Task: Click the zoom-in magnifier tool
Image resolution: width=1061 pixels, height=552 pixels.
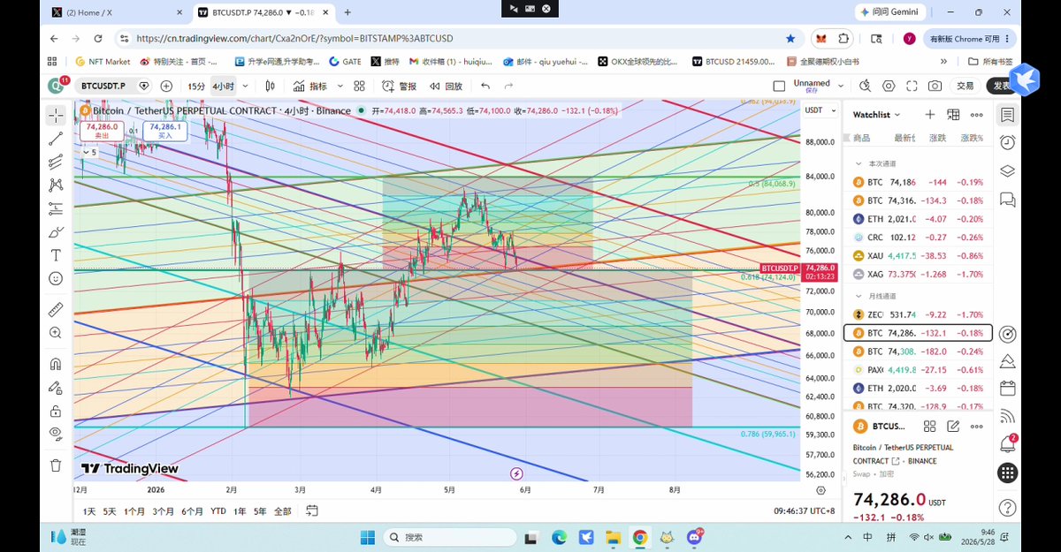Action: pyautogui.click(x=56, y=333)
